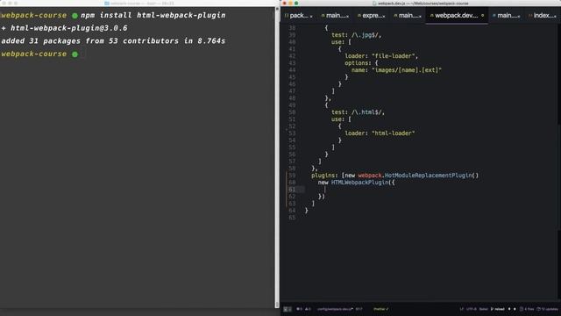The width and height of the screenshot is (561, 316).
Task: Click line number 61 in the gutter
Action: tap(292, 190)
